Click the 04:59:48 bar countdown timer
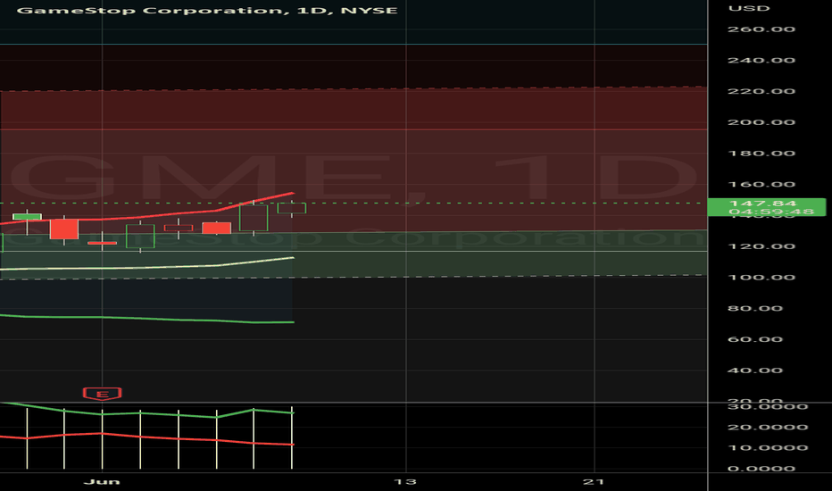Screen dimensions: 832x491 [x=771, y=212]
